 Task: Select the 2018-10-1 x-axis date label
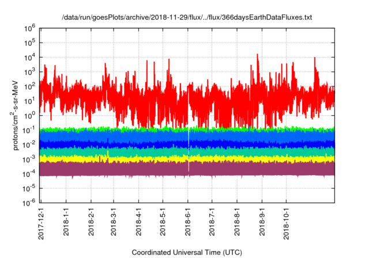coord(286,223)
